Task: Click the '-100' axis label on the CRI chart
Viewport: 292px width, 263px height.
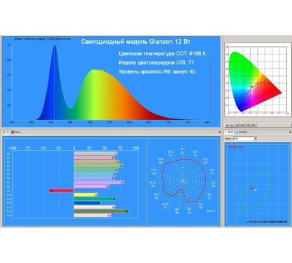Action: pyautogui.click(x=12, y=148)
